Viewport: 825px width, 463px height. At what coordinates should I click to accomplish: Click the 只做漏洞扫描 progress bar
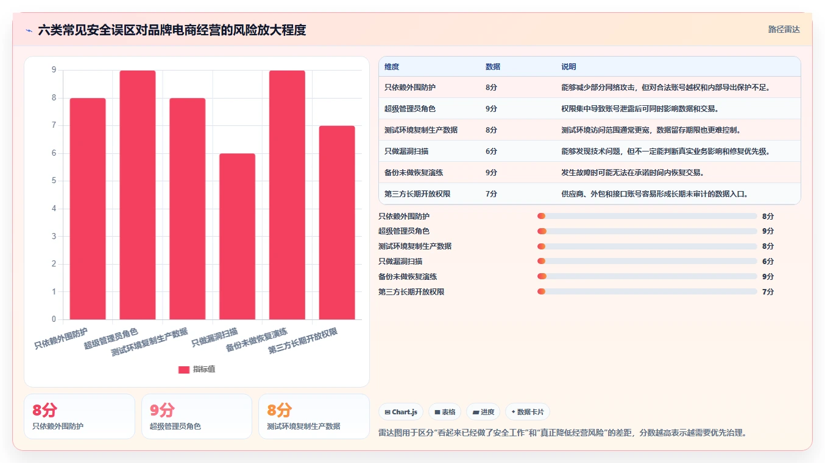[x=647, y=262]
